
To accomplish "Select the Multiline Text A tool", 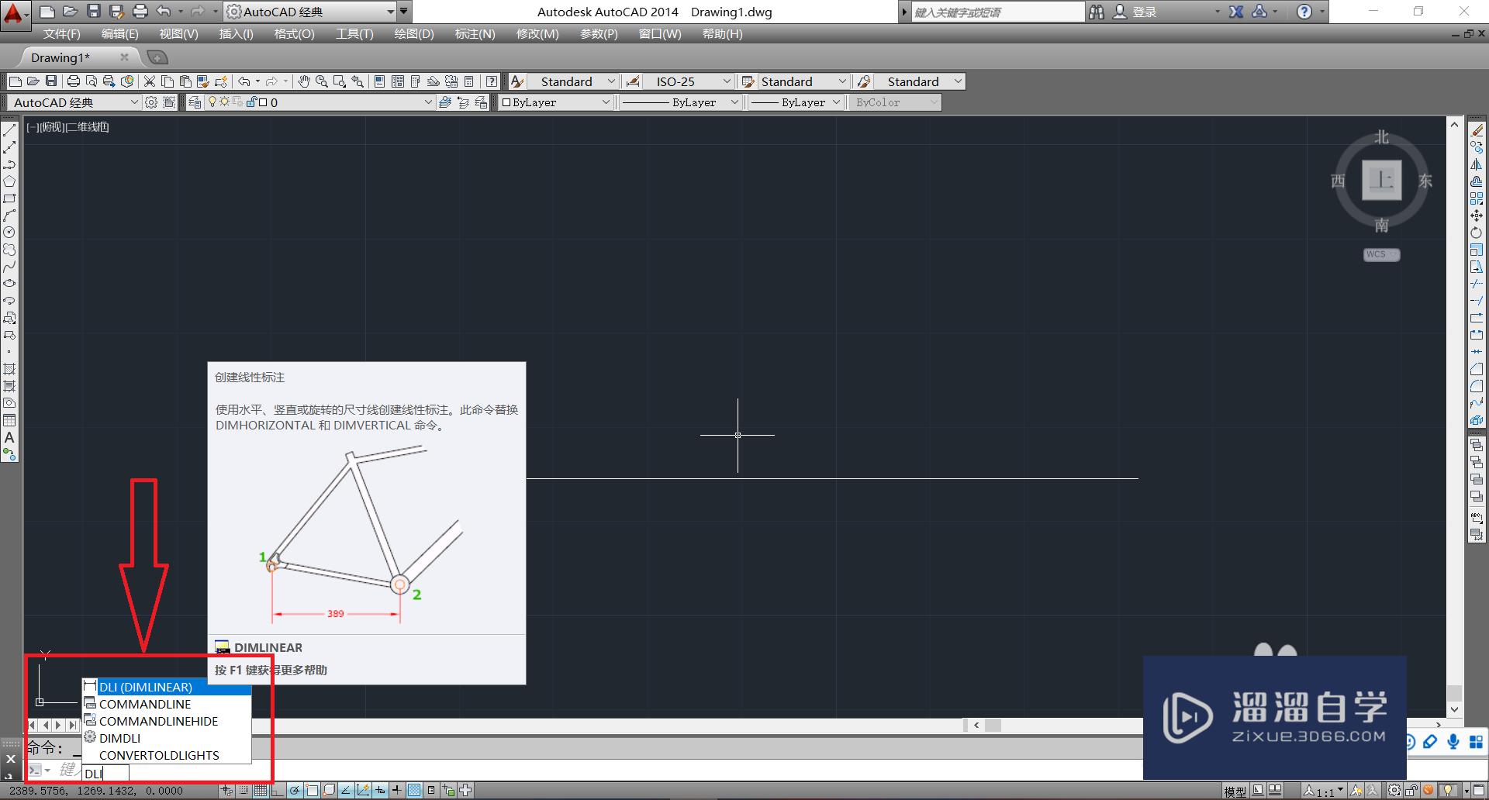I will [9, 437].
